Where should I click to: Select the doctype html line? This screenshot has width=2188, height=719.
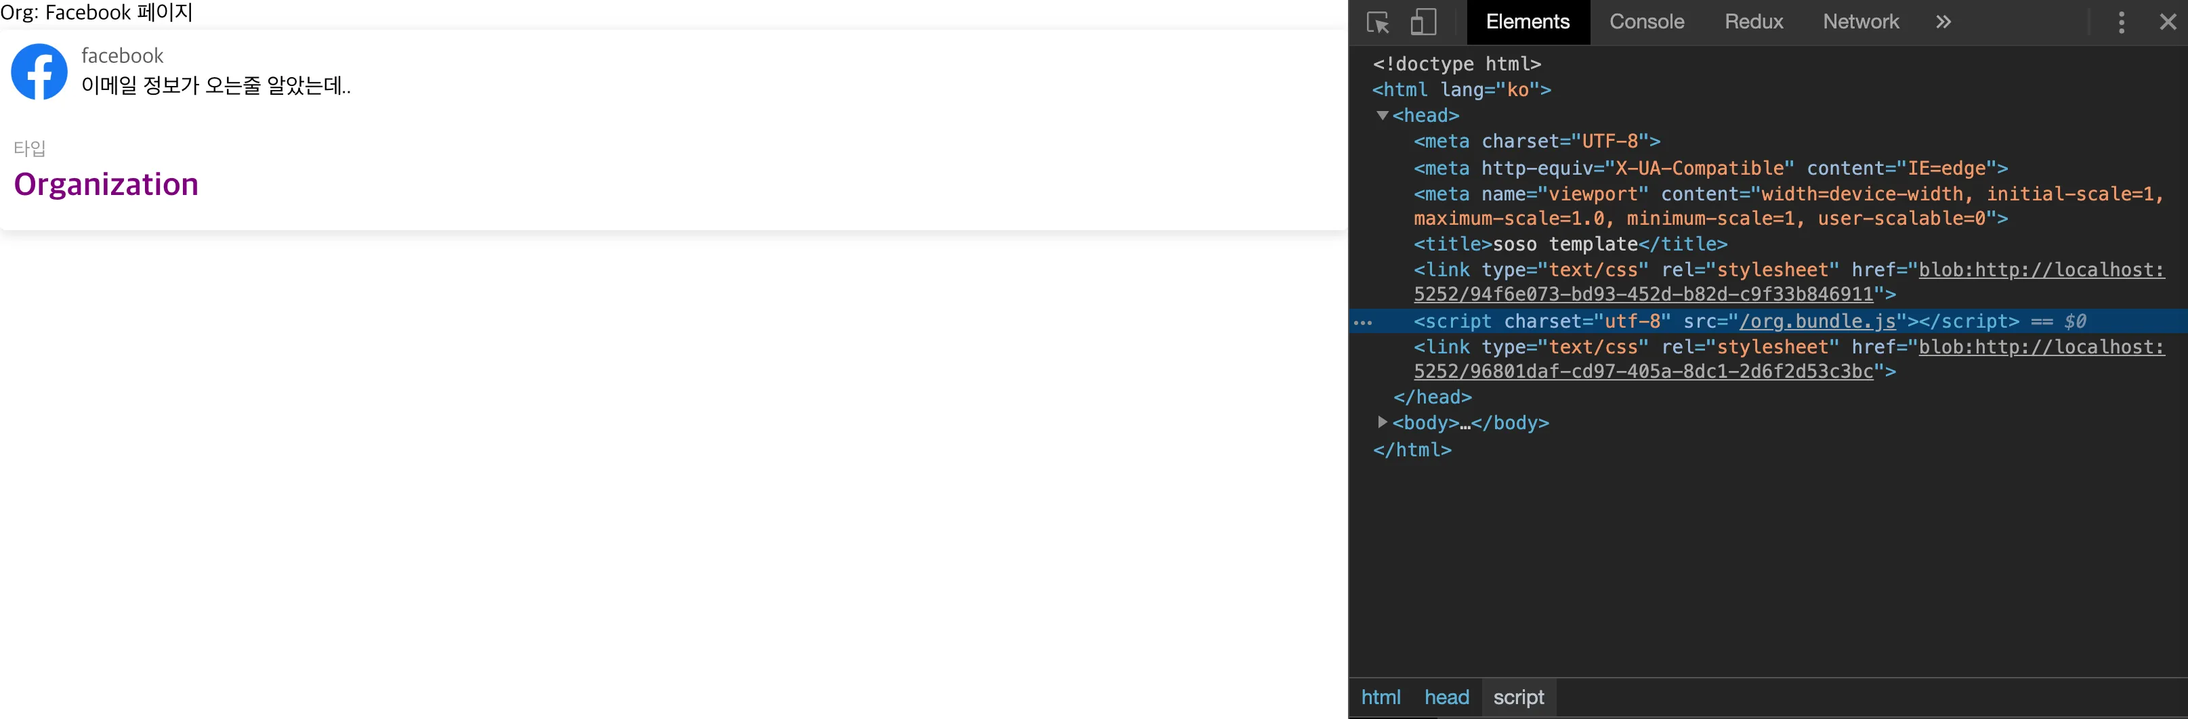coord(1456,64)
